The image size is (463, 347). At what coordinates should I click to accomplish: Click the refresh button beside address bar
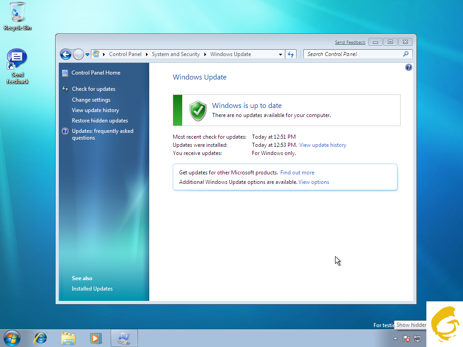coord(291,54)
